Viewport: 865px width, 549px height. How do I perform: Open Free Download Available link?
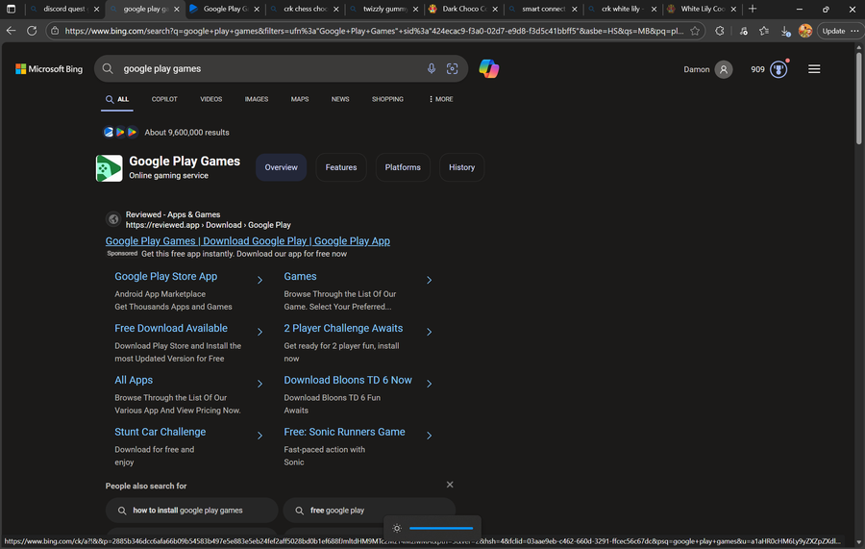coord(171,328)
